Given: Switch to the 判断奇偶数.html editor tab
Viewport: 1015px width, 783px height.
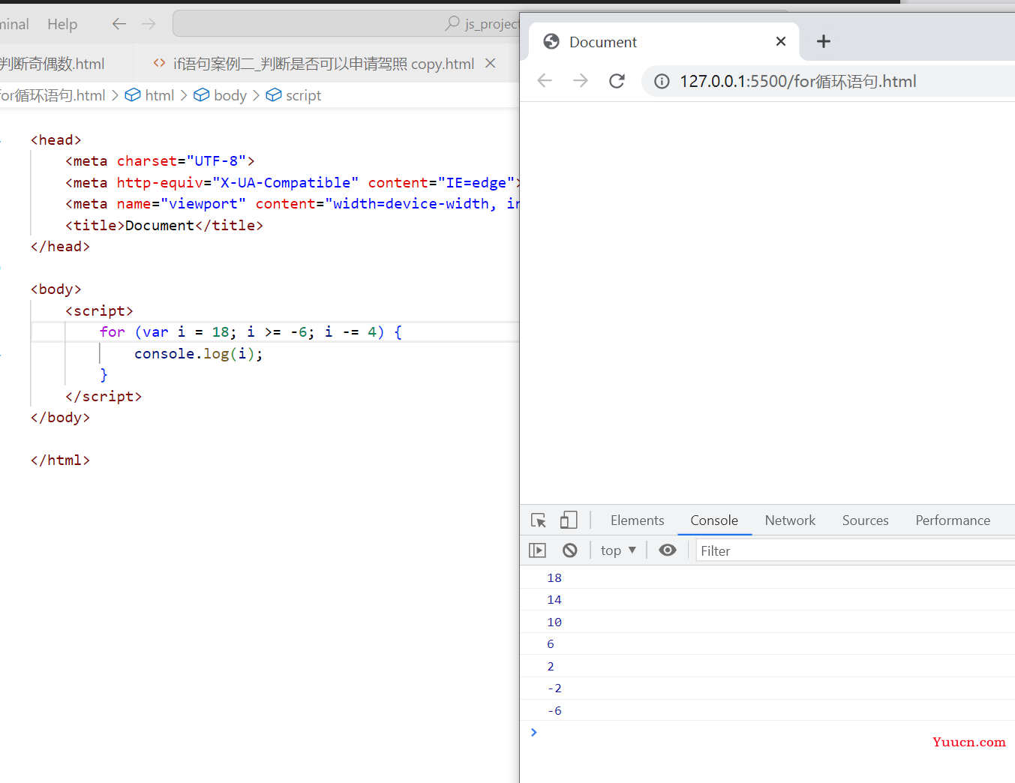Looking at the screenshot, I should tap(53, 64).
